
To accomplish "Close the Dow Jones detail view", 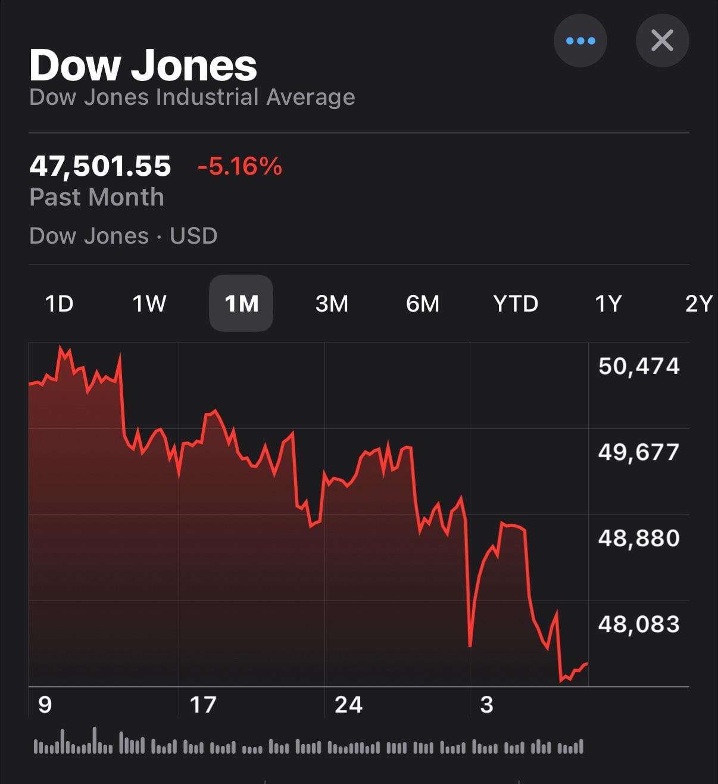I will [x=662, y=41].
